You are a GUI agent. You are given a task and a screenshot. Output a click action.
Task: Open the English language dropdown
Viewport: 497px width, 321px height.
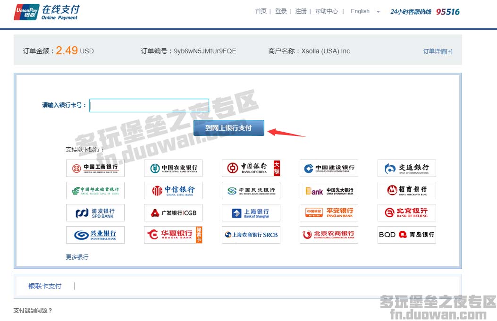tap(365, 11)
